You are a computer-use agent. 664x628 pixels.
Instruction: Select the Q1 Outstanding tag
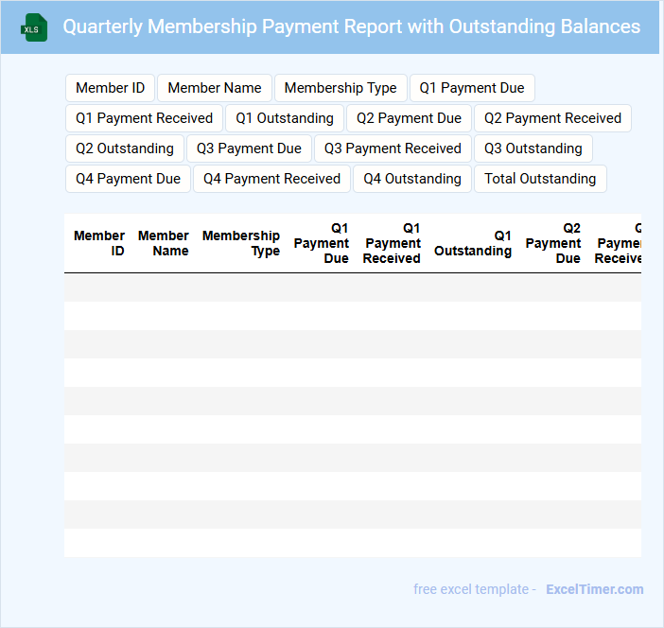[285, 118]
